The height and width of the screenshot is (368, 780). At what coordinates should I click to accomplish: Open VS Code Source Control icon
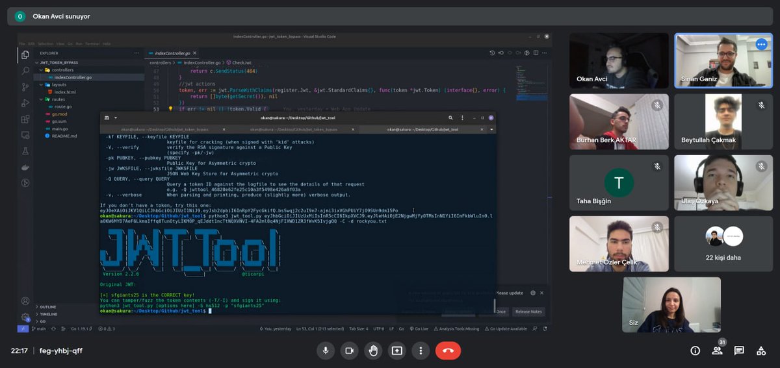click(25, 87)
